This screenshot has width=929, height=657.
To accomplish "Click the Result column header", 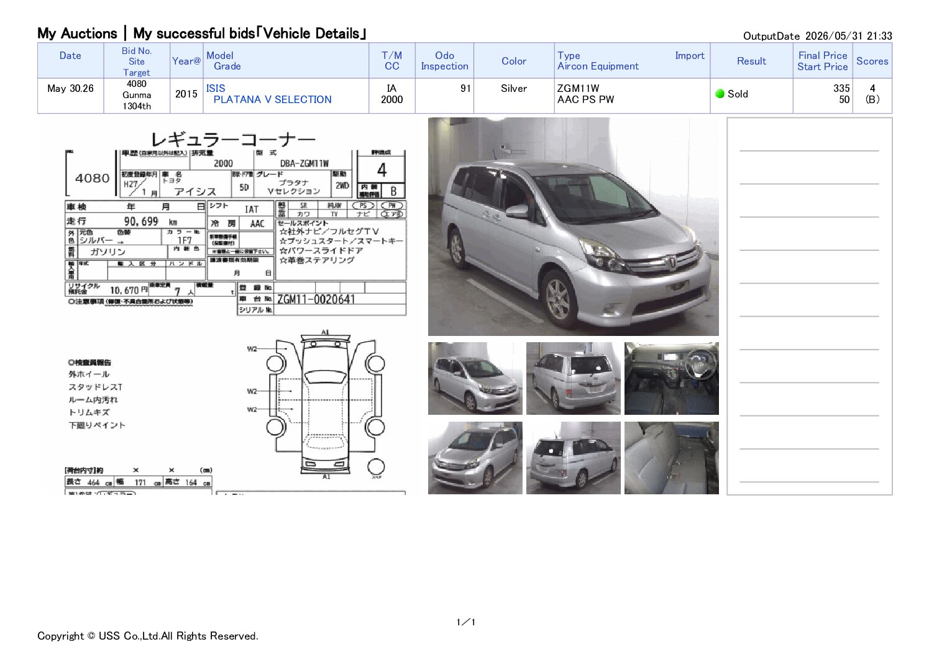I will 751,61.
